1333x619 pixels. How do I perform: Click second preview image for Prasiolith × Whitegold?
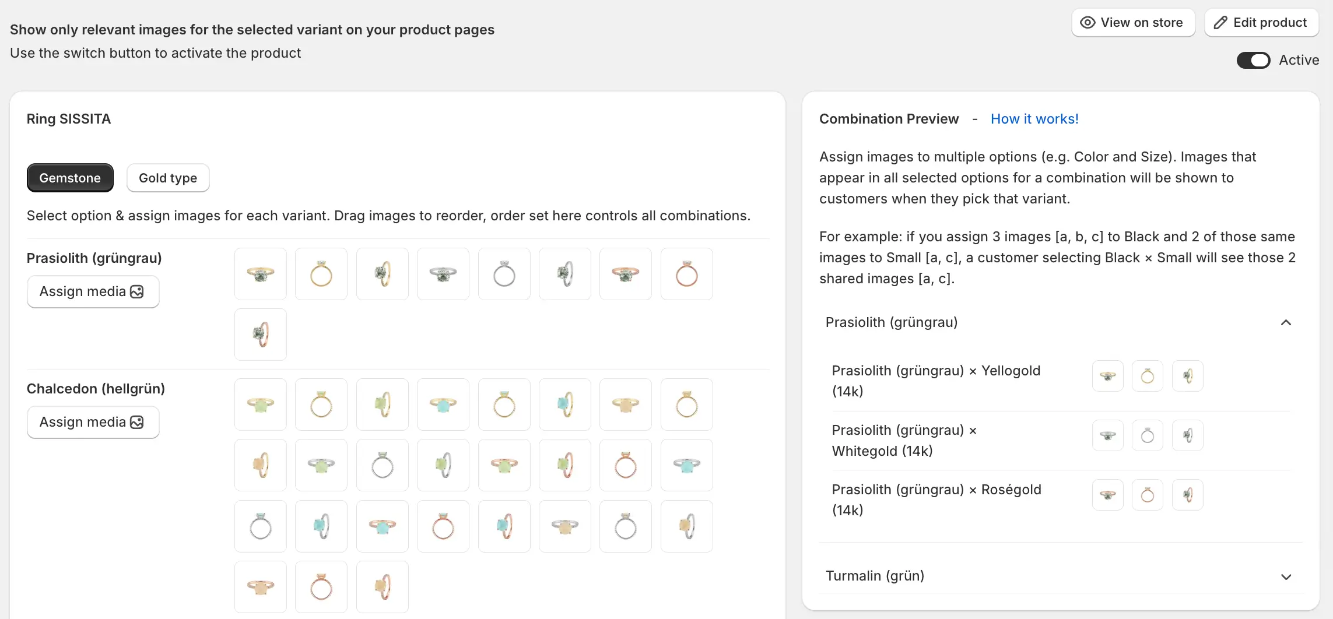pos(1147,435)
